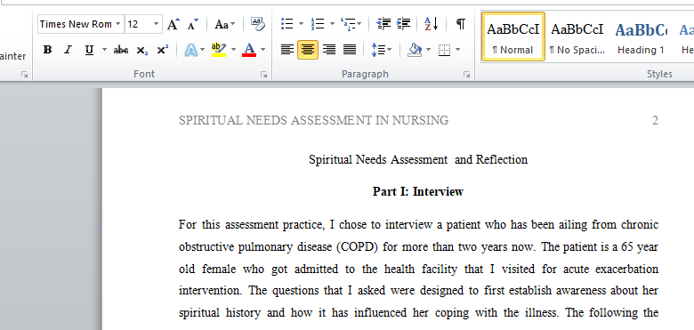694x330 pixels.
Task: Click the Shading paint bucket icon
Action: [x=415, y=50]
